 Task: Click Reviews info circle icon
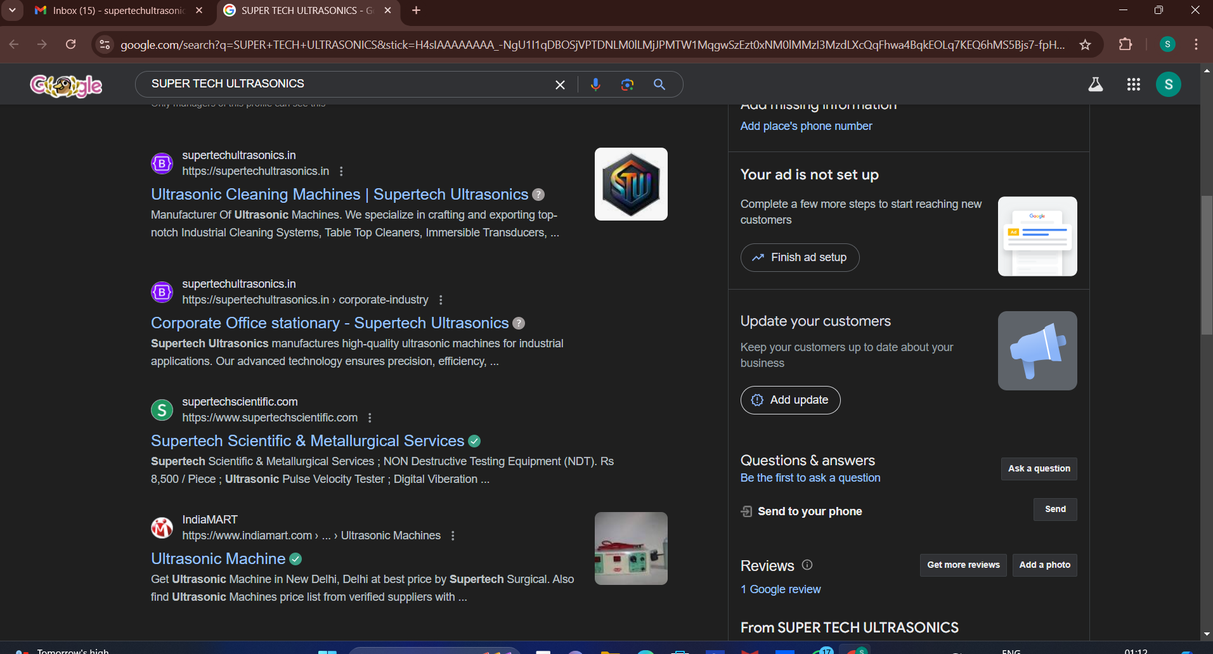(807, 565)
